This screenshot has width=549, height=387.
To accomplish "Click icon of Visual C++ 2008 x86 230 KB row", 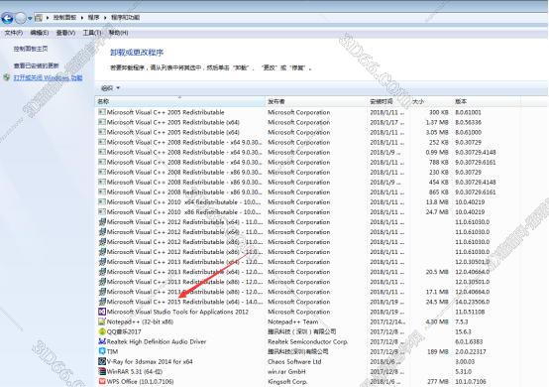I will pos(102,172).
